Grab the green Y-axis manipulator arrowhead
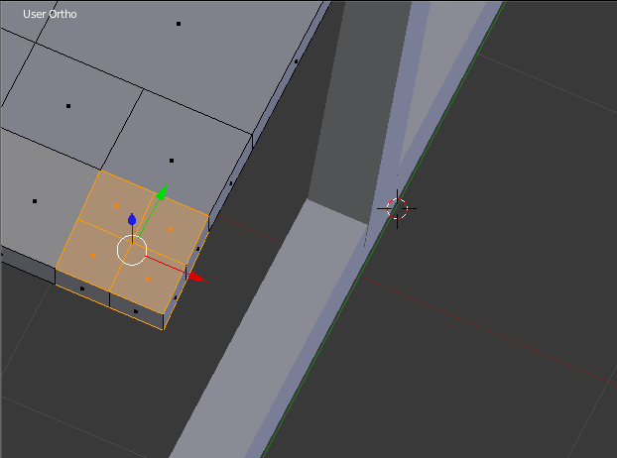Viewport: 617px width, 458px height. [x=163, y=192]
